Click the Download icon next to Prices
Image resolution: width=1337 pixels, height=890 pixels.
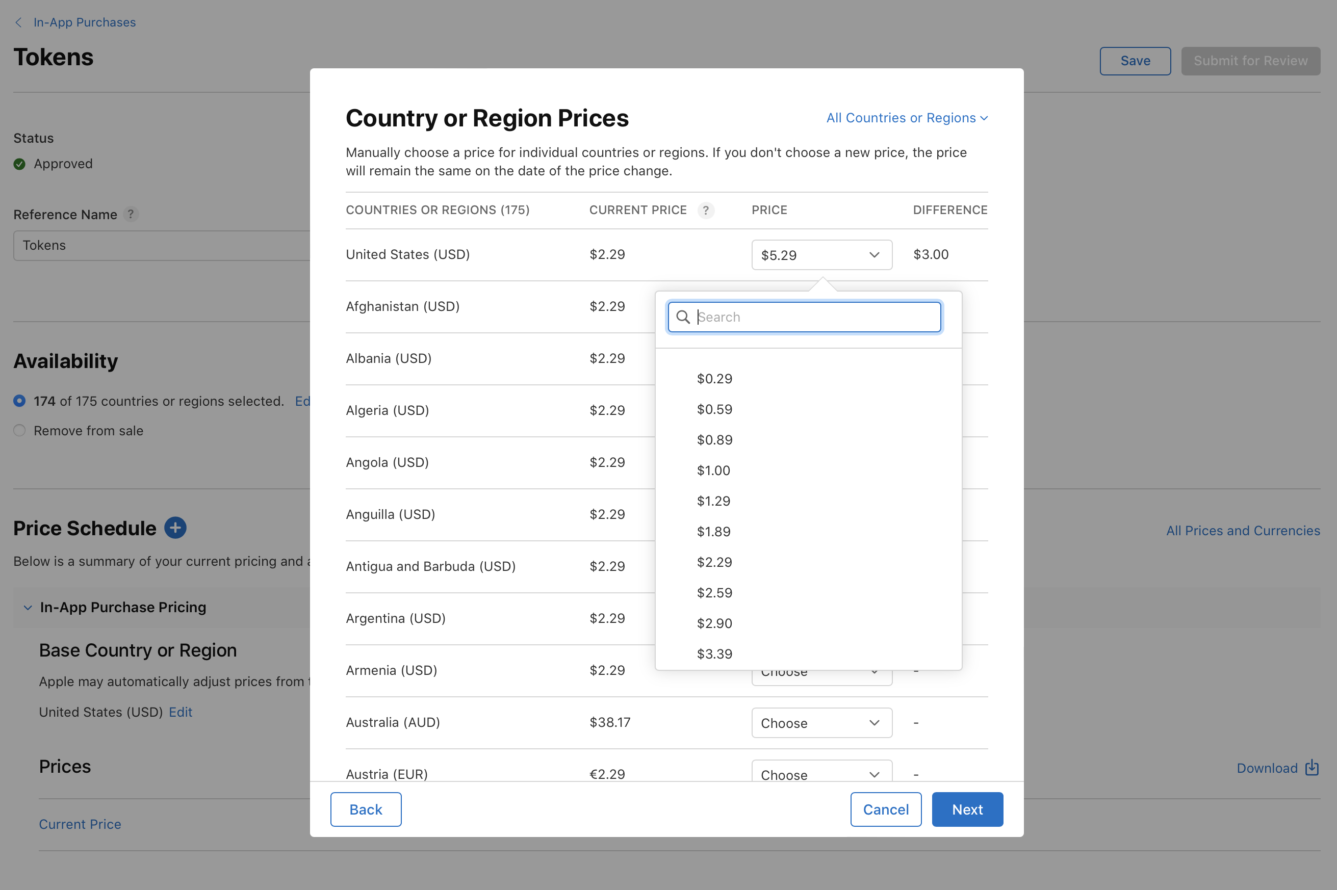1312,767
